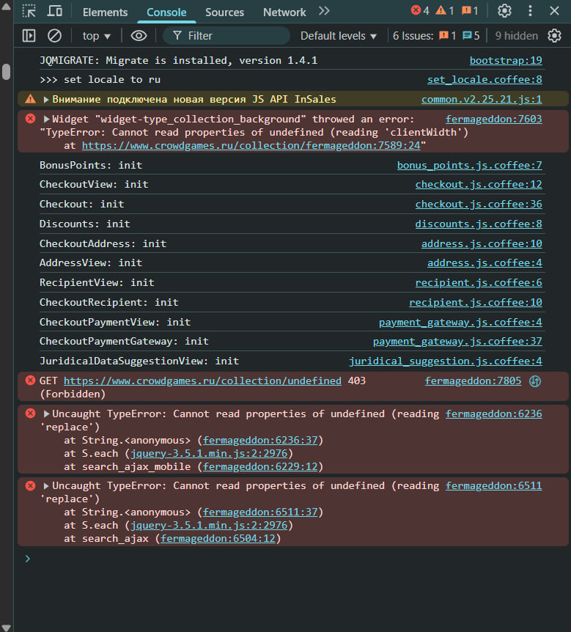Click the yellow warnings count badge
Viewport: 571px width, 632px height.
pos(445,11)
